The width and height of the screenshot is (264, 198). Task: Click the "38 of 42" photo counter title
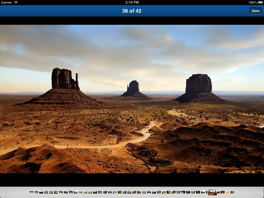(x=132, y=11)
